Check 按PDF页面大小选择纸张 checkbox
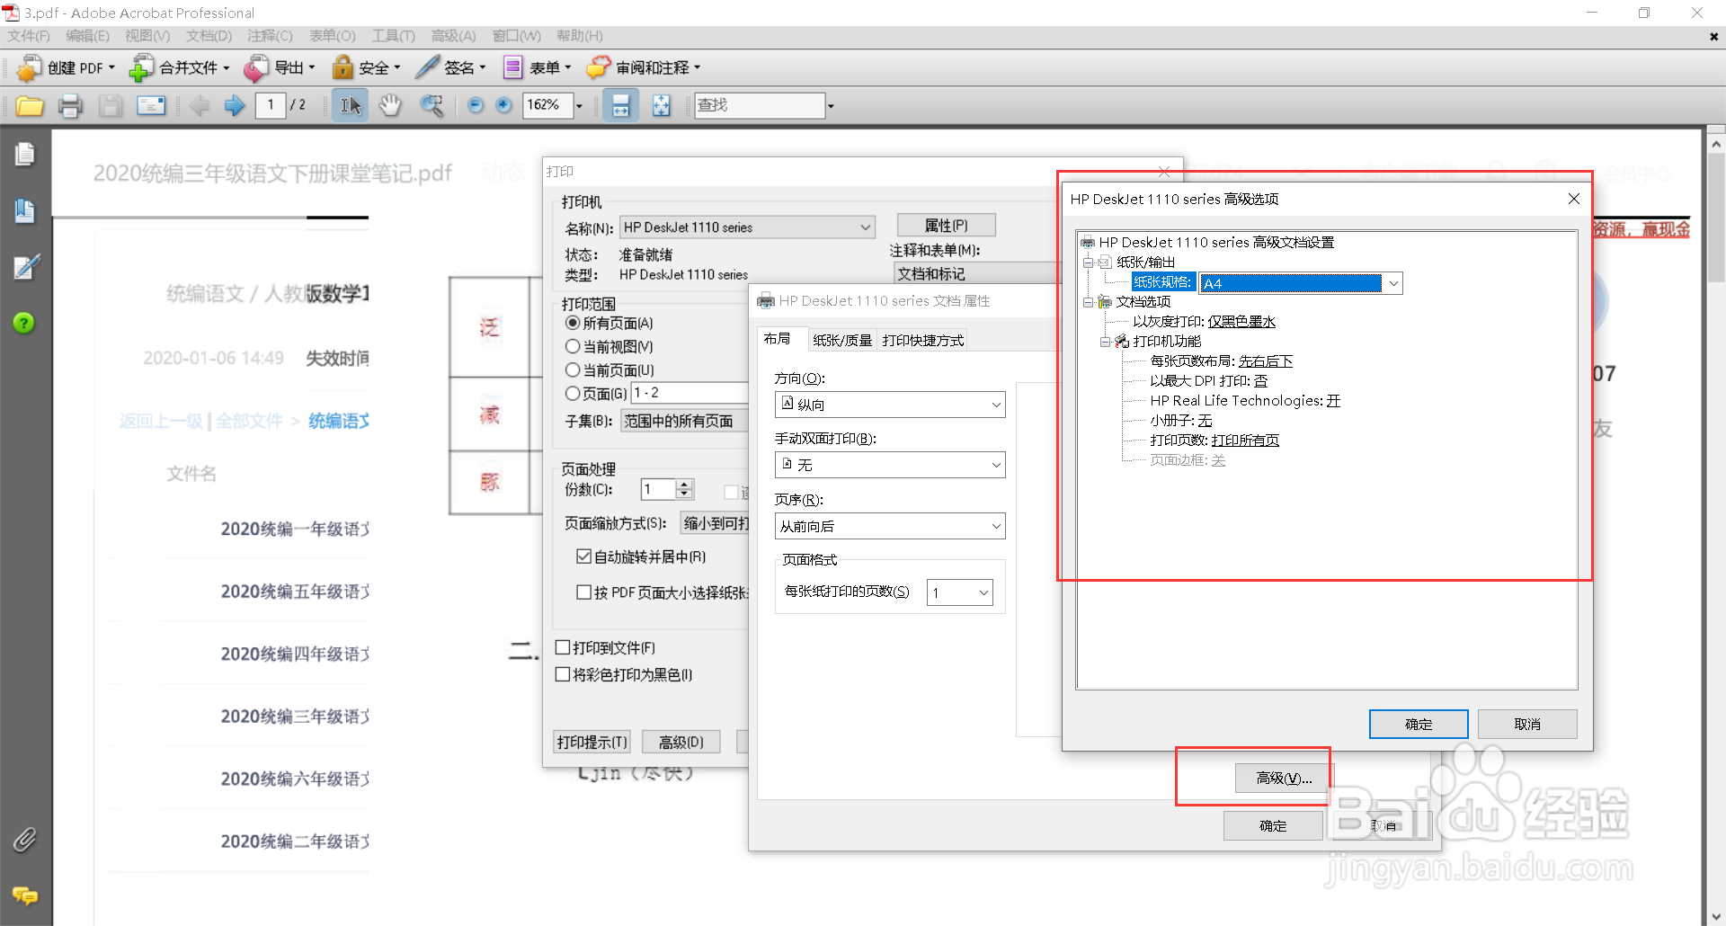This screenshot has width=1726, height=926. pos(584,592)
